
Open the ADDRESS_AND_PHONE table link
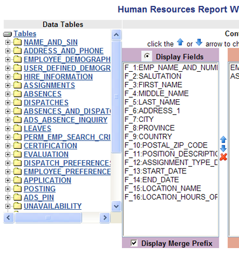64,51
